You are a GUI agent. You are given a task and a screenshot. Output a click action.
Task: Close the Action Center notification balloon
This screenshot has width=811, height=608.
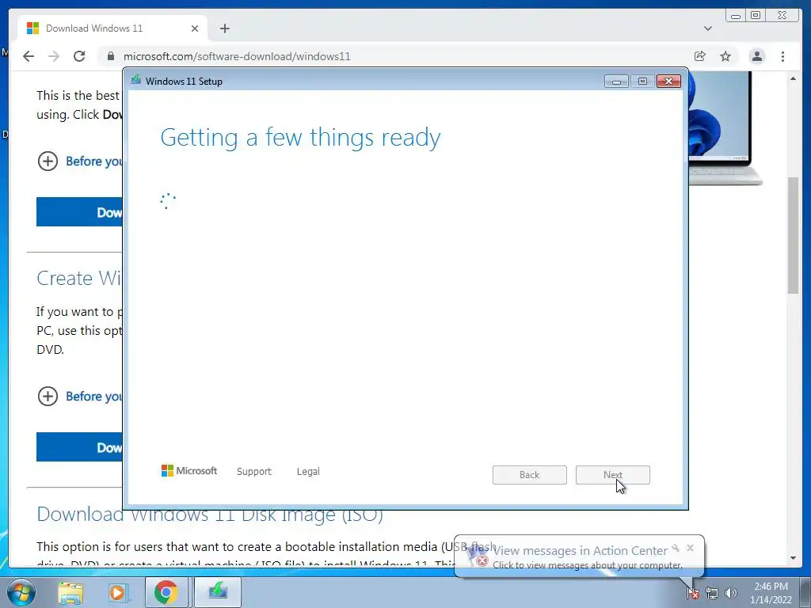690,548
